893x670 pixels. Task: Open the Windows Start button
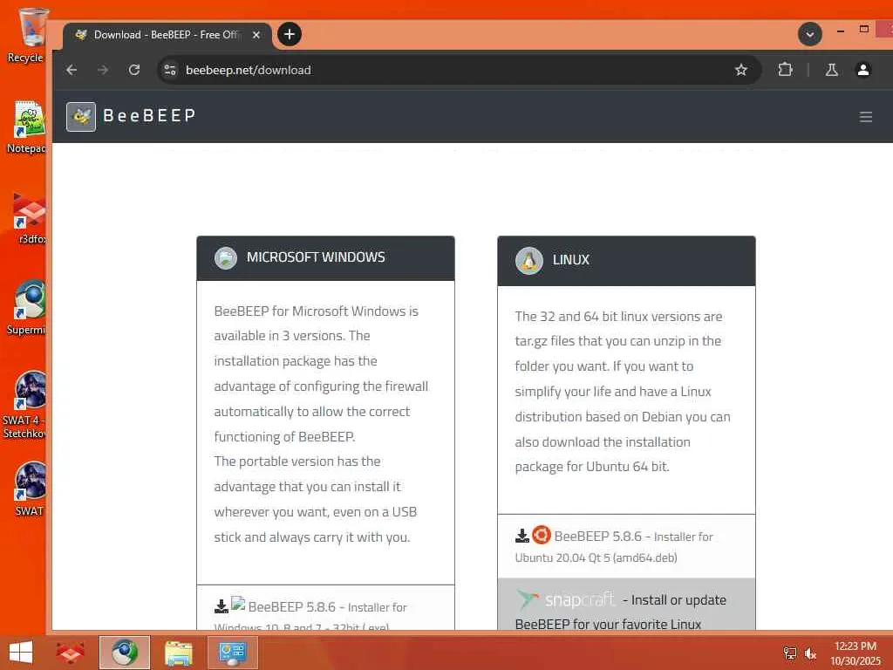point(21,653)
